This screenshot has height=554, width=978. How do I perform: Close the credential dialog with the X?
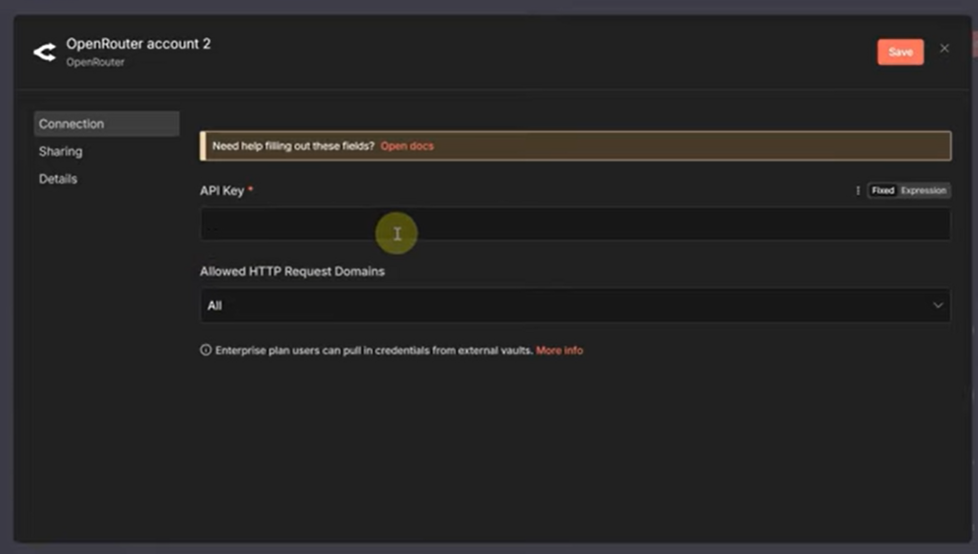coord(945,49)
